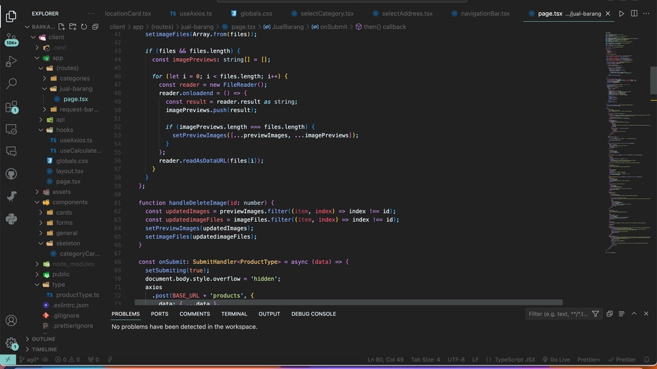Open remote window indicator in status bar
This screenshot has height=369, width=657.
(x=8, y=359)
